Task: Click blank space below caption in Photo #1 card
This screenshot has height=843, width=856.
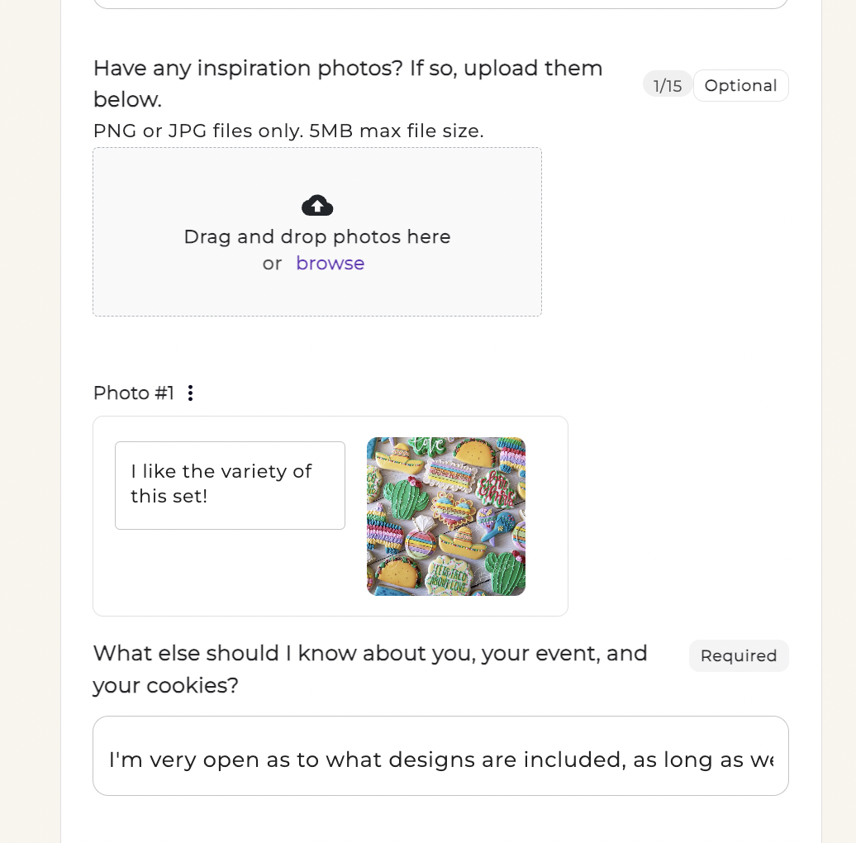Action: click(230, 570)
